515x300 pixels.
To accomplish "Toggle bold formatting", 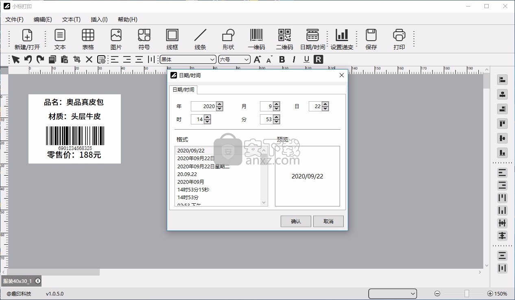I will [282, 59].
